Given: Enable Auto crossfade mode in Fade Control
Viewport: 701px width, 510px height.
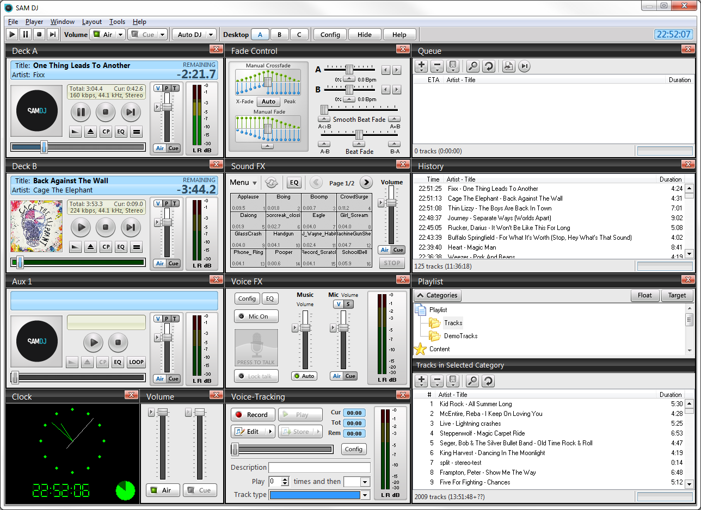Looking at the screenshot, I should click(x=268, y=102).
